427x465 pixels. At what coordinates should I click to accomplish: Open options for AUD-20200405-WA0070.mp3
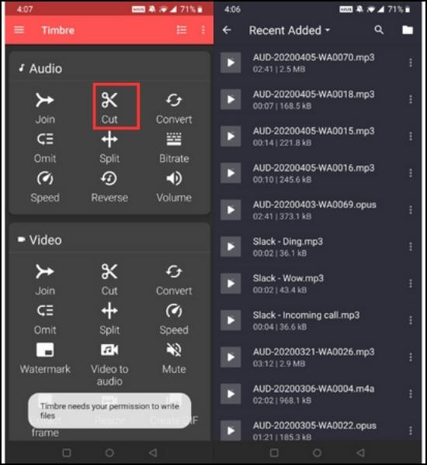[x=411, y=63]
